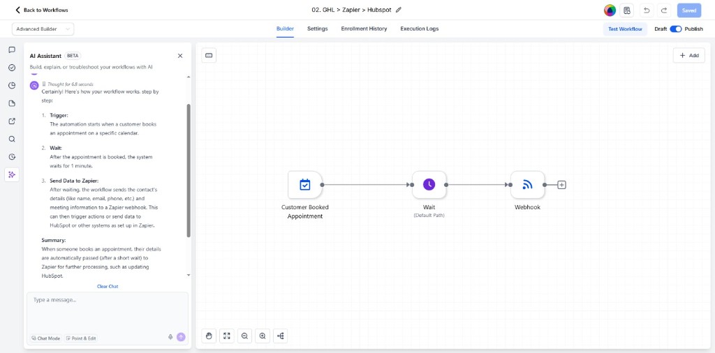Toggle the AI Assistant sparkle sidebar icon

pyautogui.click(x=12, y=174)
